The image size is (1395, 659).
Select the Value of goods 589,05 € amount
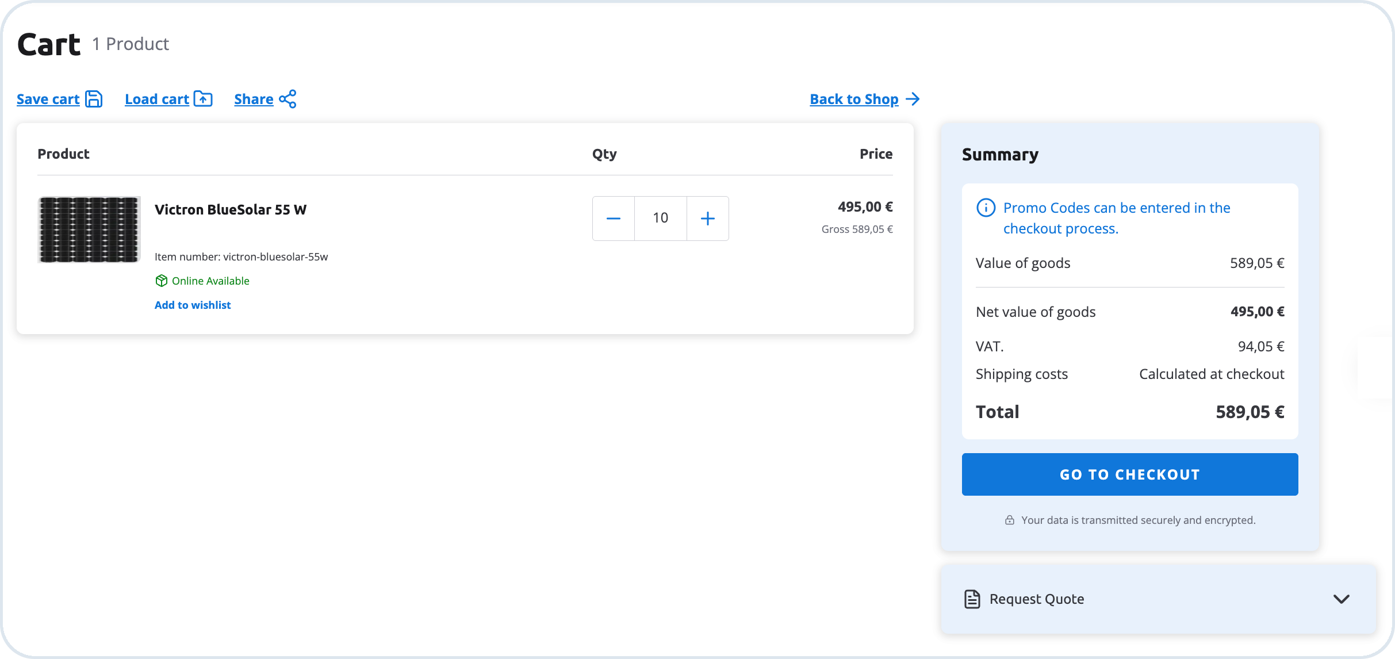tap(1257, 263)
